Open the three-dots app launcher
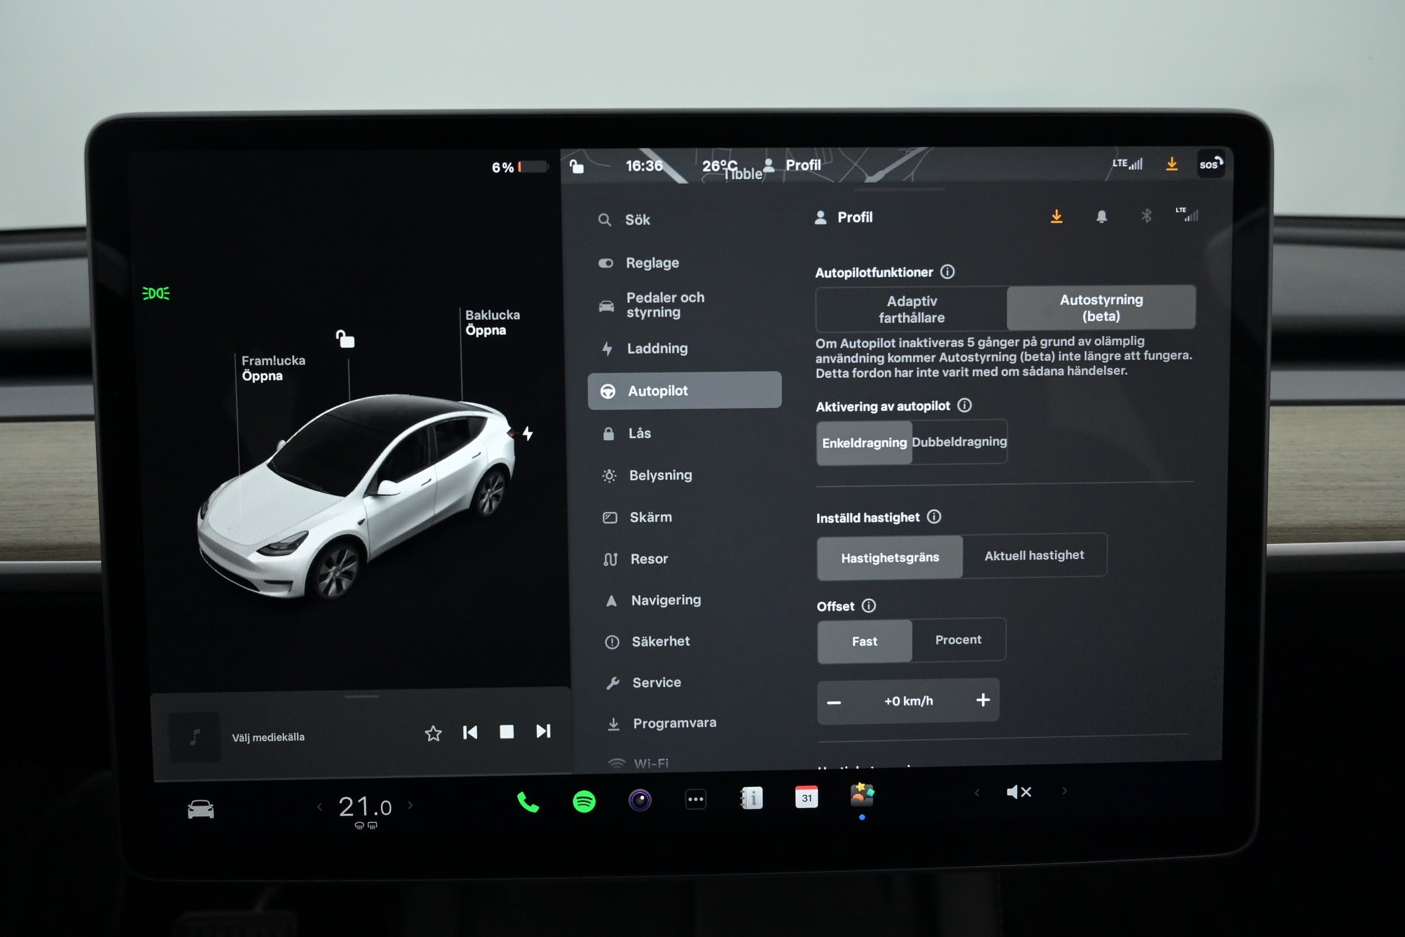Viewport: 1405px width, 937px height. pos(695,799)
